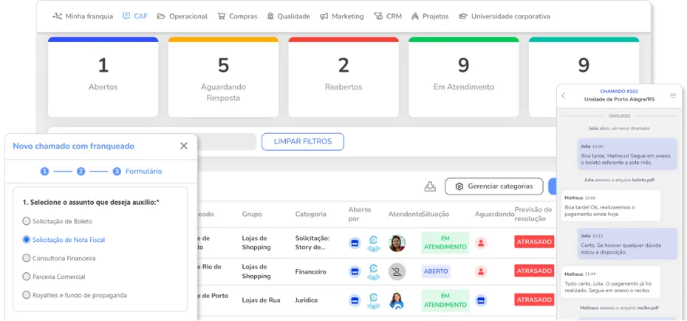Screen dimensions: 687x321
Task: Open hamburger menu in the chat panel
Action: (x=674, y=95)
